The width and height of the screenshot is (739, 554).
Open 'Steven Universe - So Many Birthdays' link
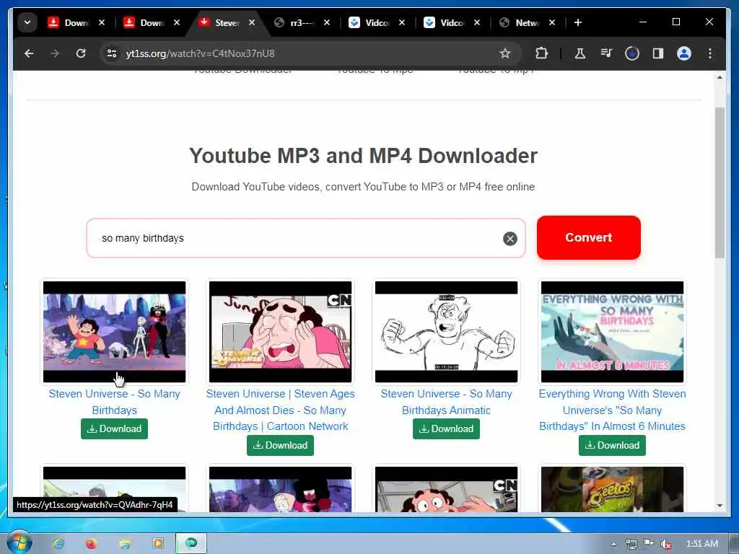point(115,402)
